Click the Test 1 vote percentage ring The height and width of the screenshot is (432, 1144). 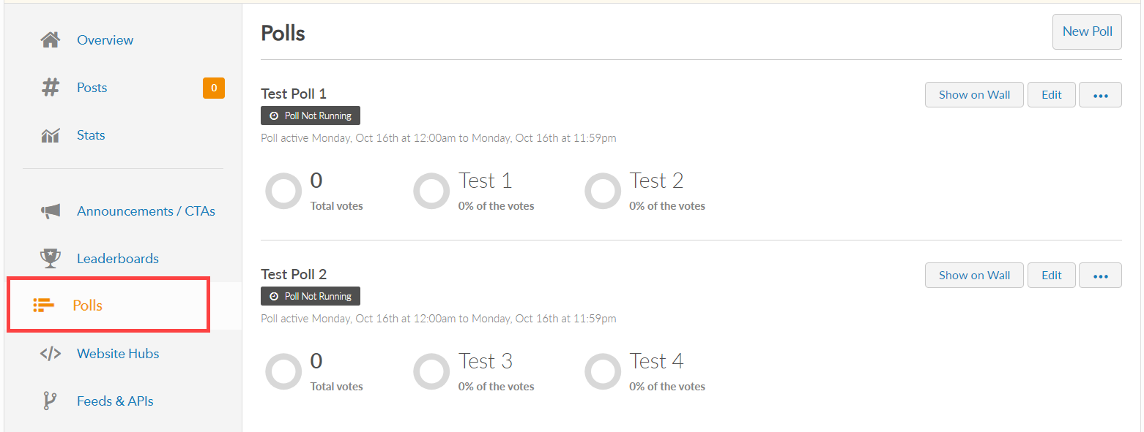point(431,192)
